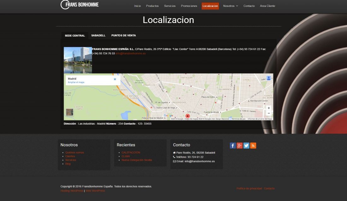Click Ampliar el mapa link
Screen dimensions: 347x201
(x=76, y=82)
